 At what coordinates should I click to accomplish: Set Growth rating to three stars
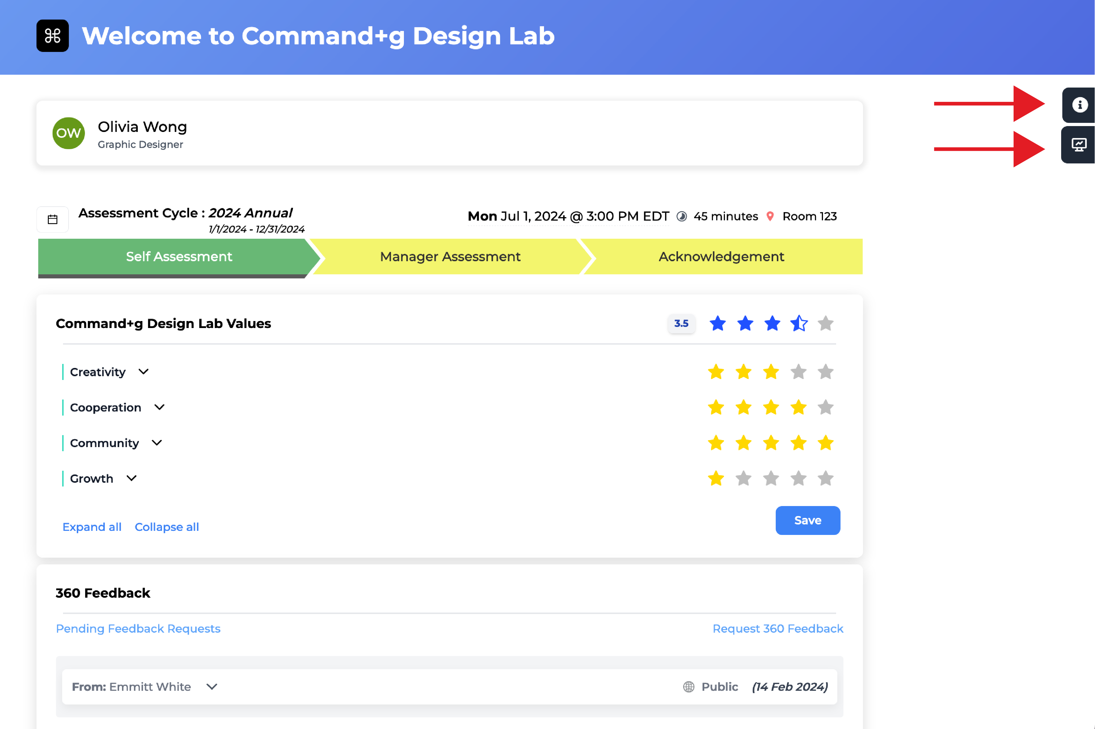771,478
